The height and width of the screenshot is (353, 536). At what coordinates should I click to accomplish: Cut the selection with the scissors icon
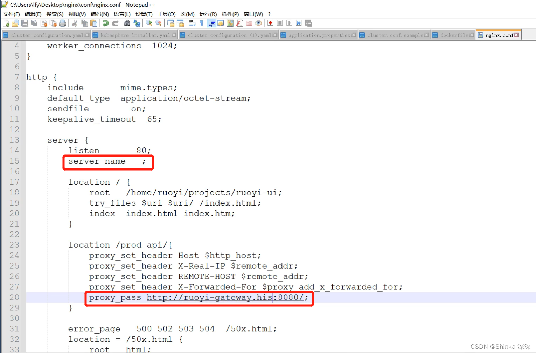(75, 23)
